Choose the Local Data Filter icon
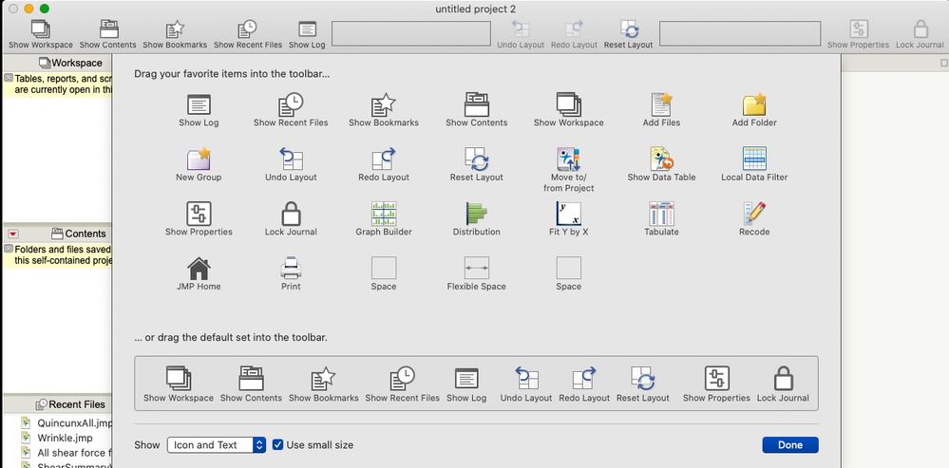 [x=754, y=159]
